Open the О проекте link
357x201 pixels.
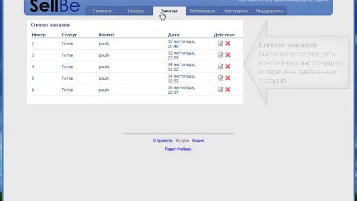(162, 141)
